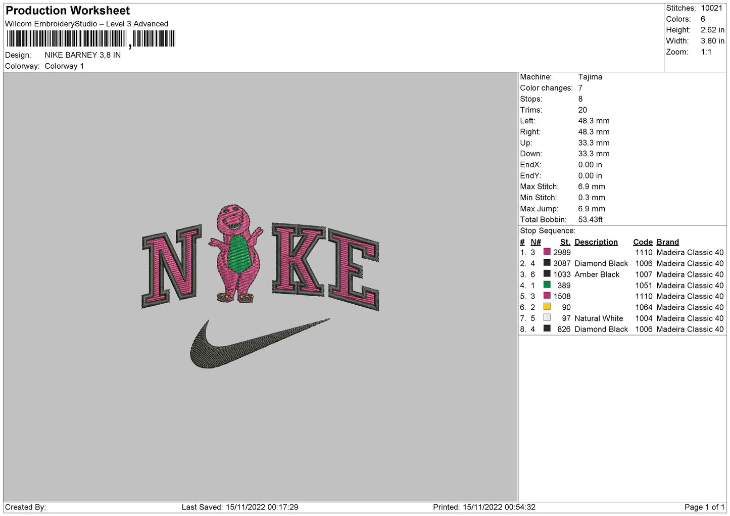730x516 pixels.
Task: Click the Natural White description
Action: point(599,318)
